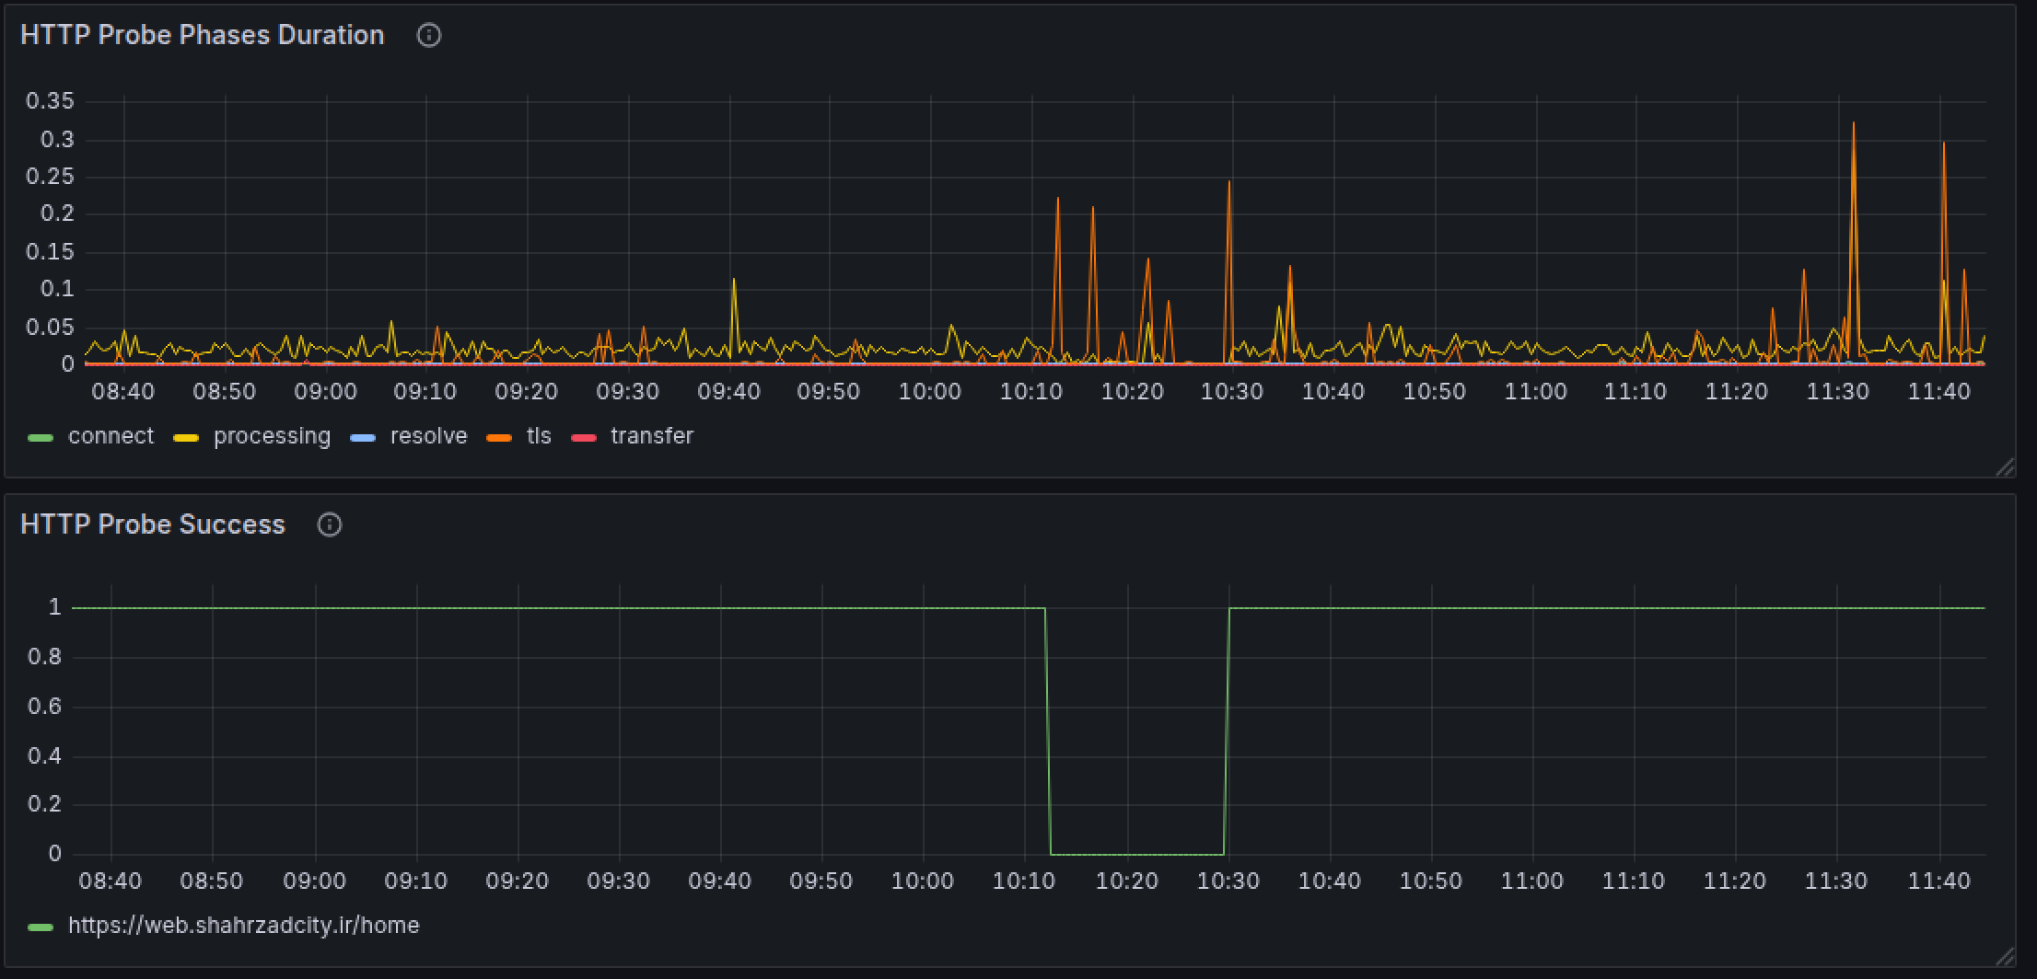Viewport: 2037px width, 979px height.
Task: Click the green connect legend icon
Action: click(x=41, y=436)
